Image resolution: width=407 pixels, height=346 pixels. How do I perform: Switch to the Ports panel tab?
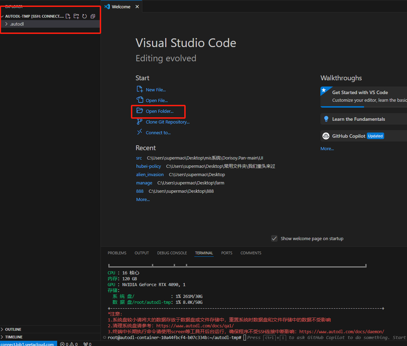(x=227, y=253)
